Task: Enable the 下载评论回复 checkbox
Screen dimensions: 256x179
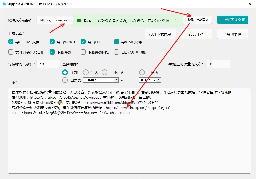Action: pos(83,52)
